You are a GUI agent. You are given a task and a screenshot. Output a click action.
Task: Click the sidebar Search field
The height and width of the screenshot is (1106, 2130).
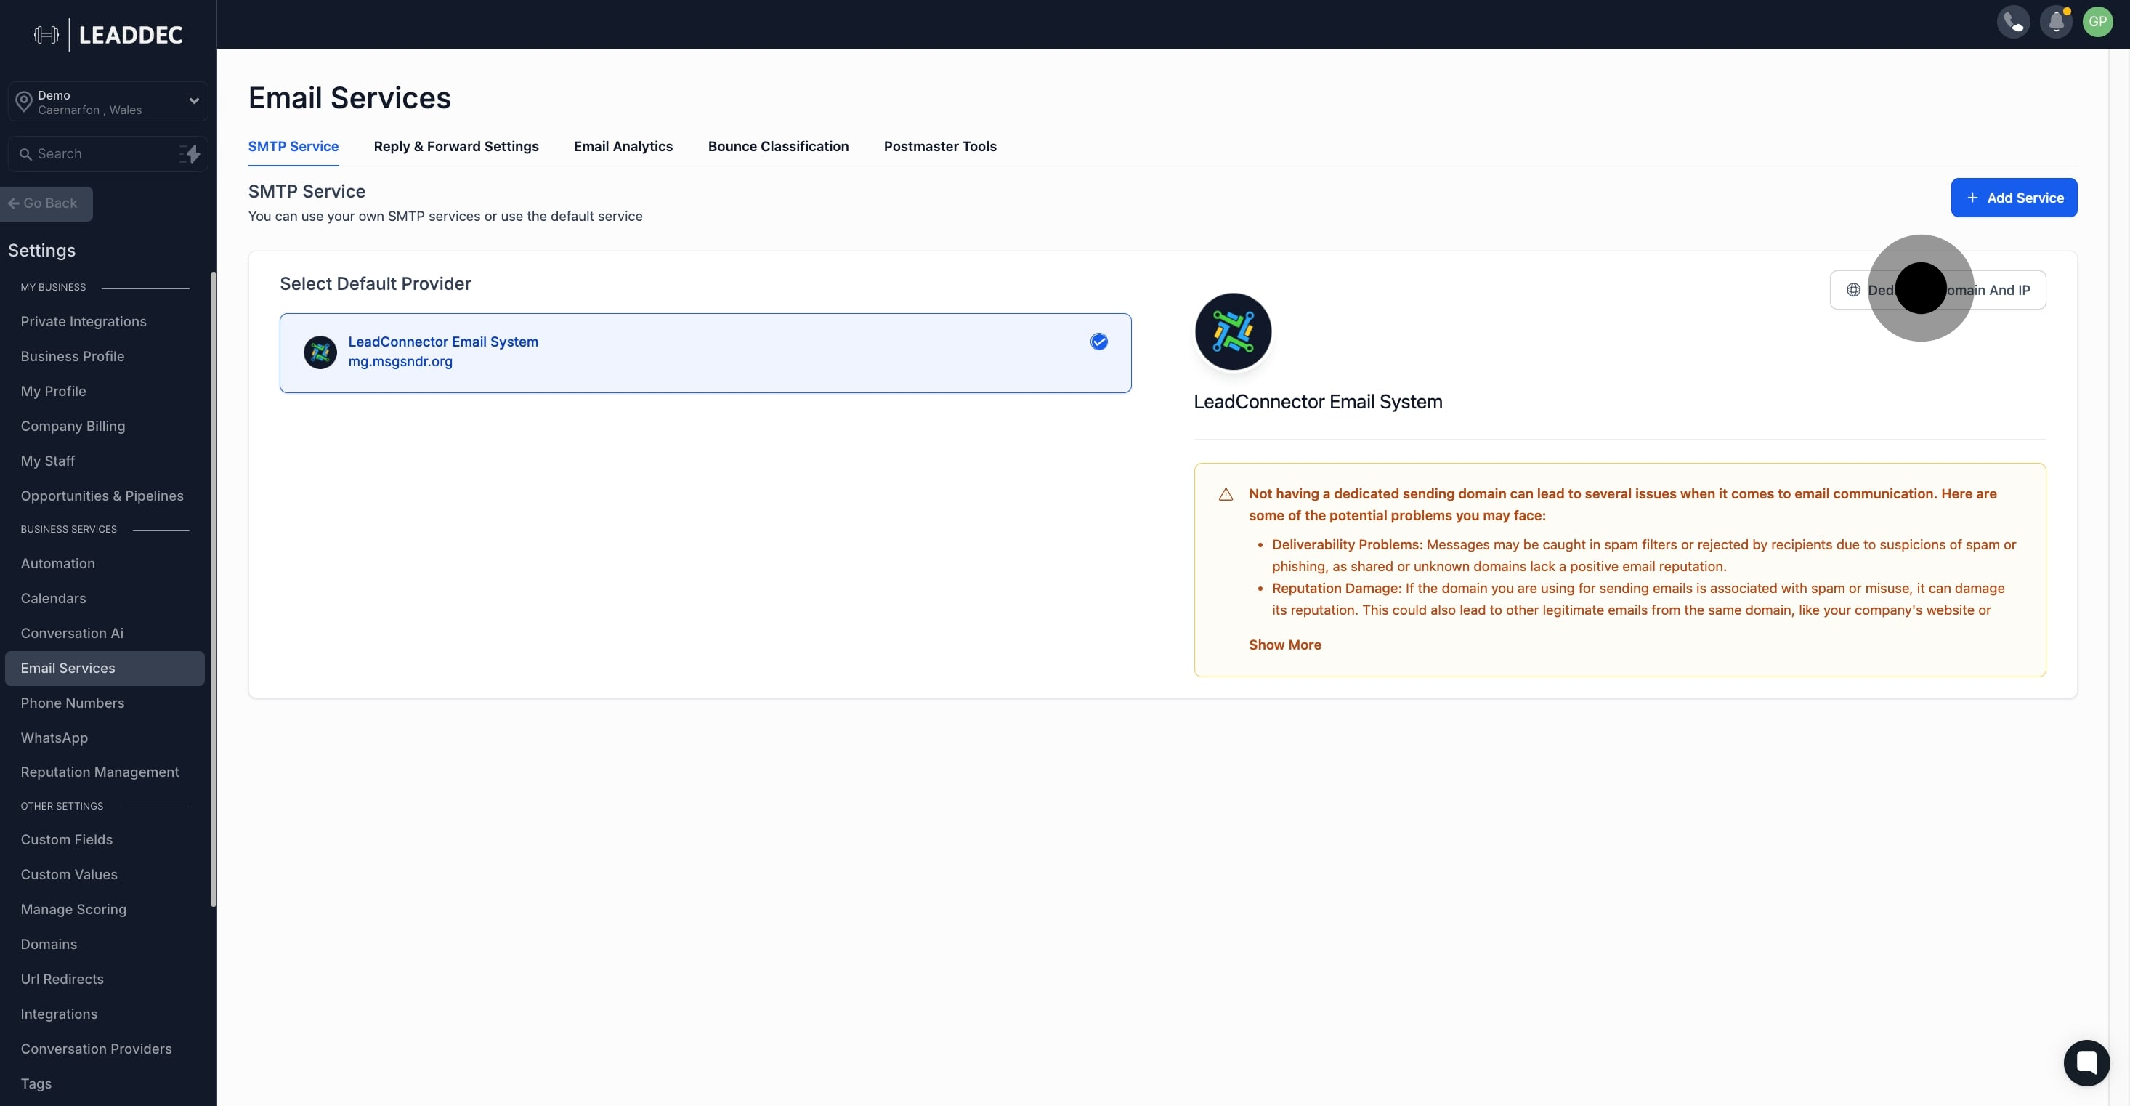[108, 154]
